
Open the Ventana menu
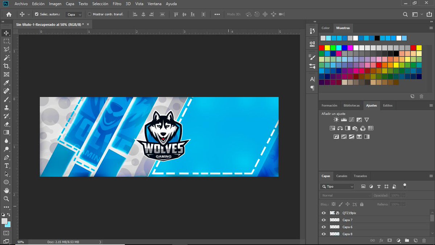coord(155,4)
